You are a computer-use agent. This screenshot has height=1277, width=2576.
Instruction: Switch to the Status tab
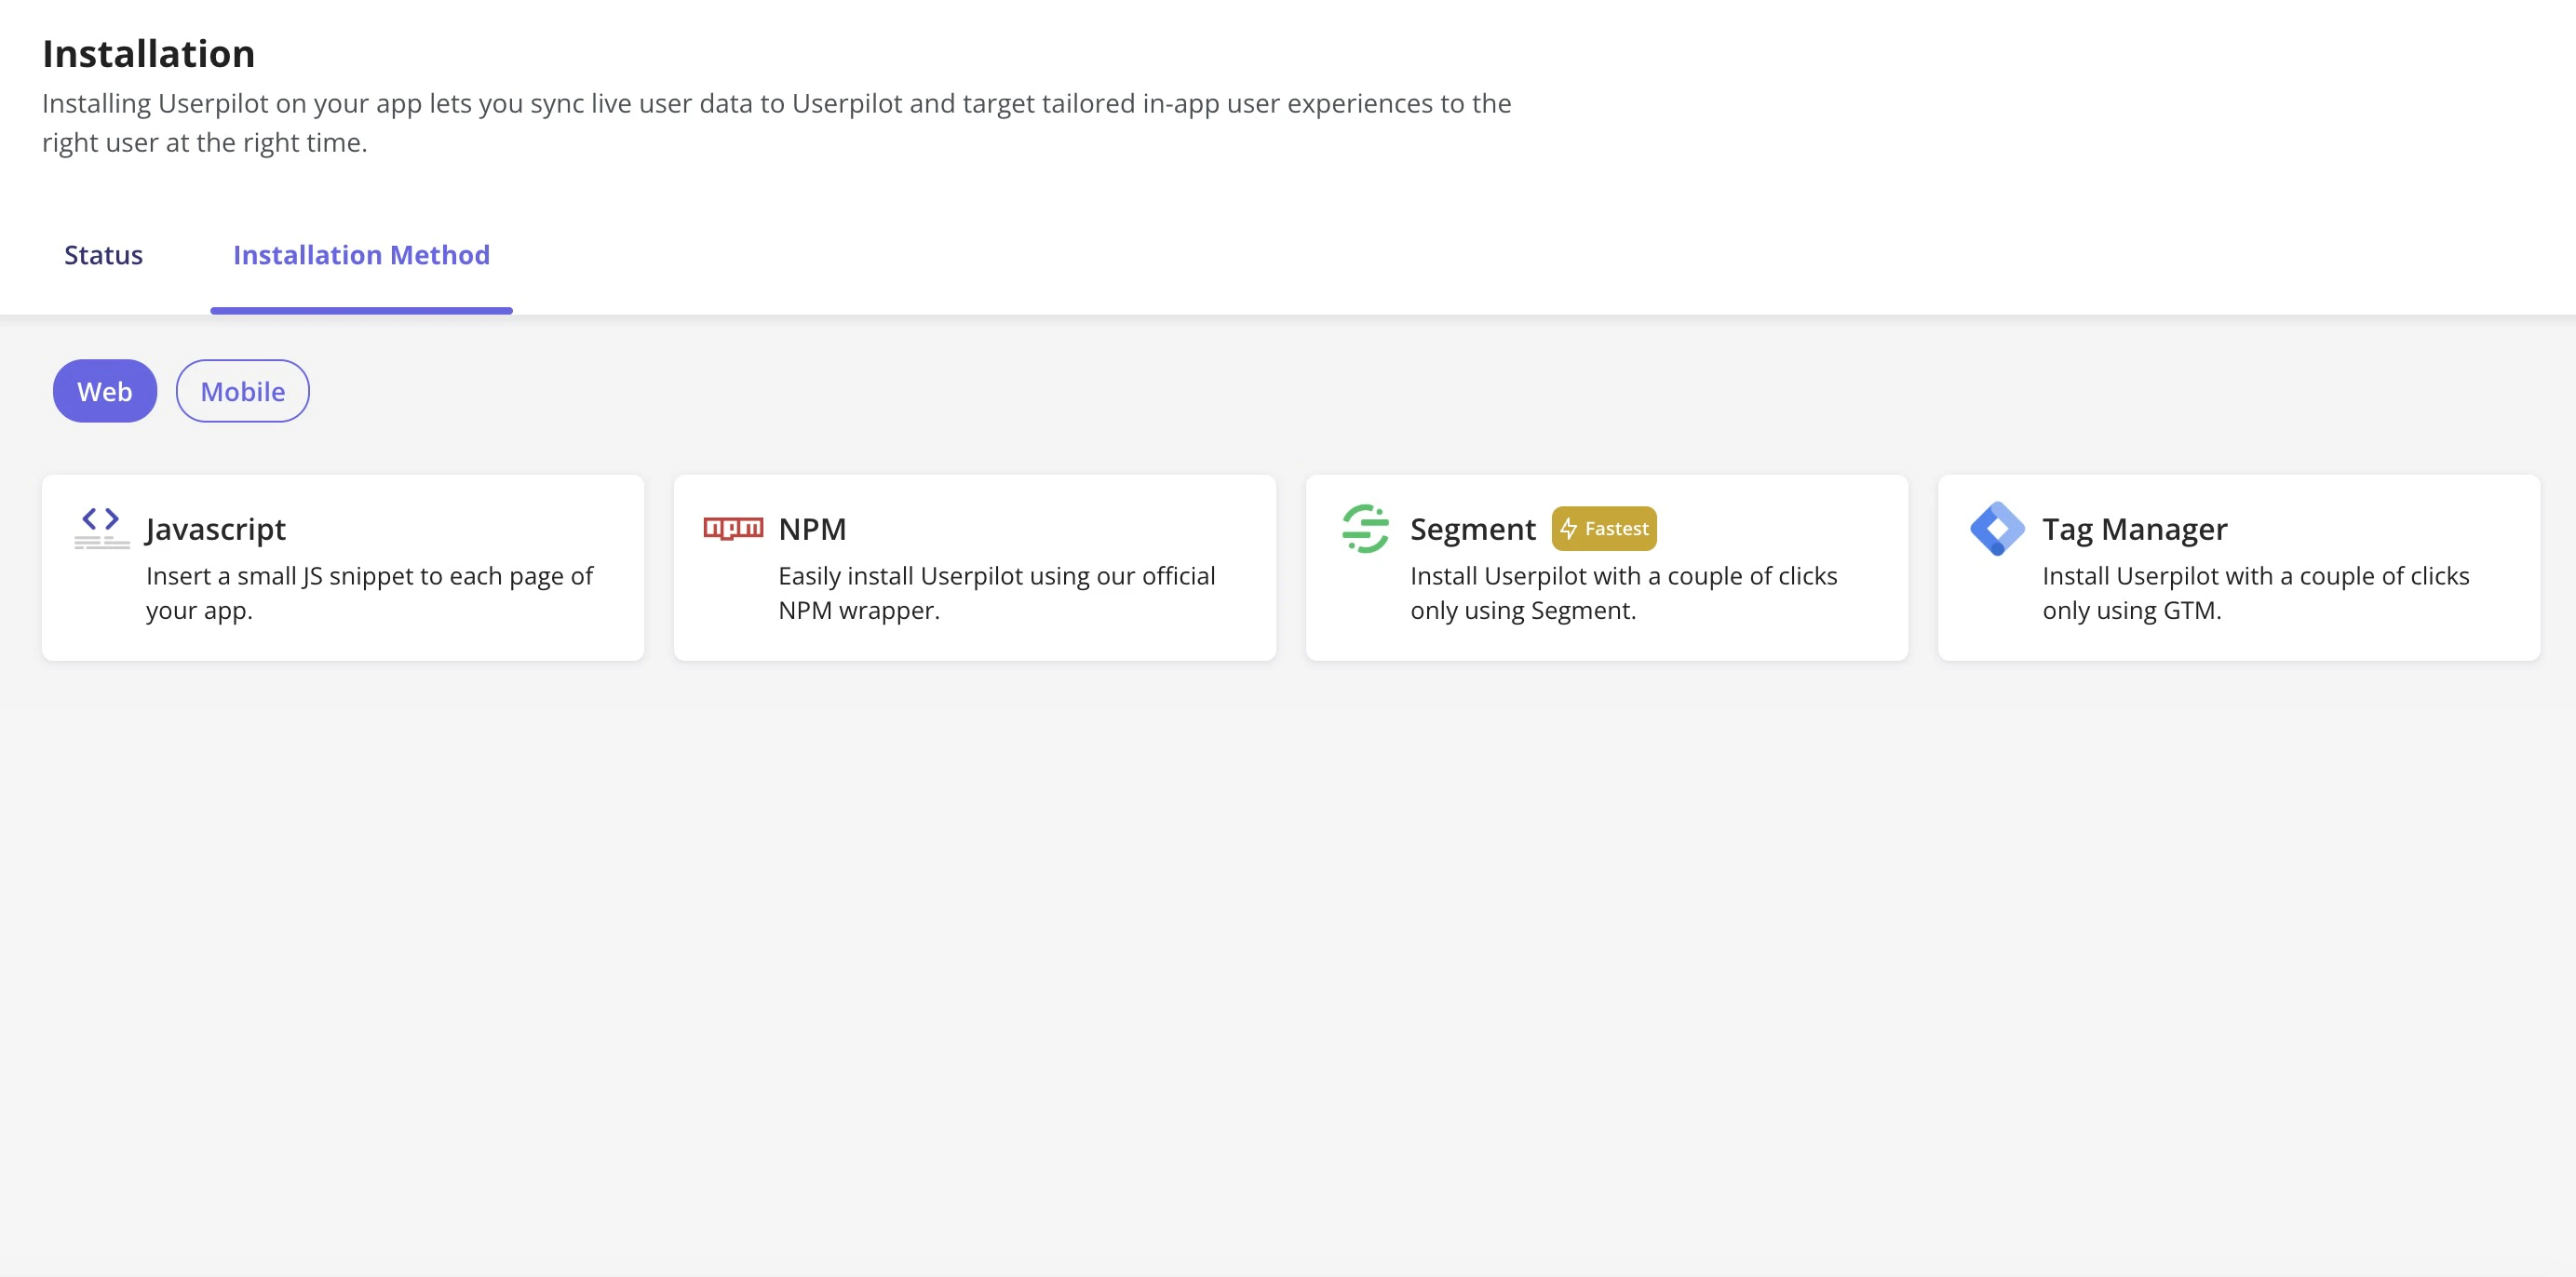(103, 255)
